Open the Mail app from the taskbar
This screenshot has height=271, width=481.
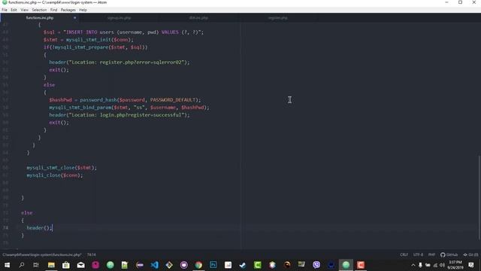[80, 265]
